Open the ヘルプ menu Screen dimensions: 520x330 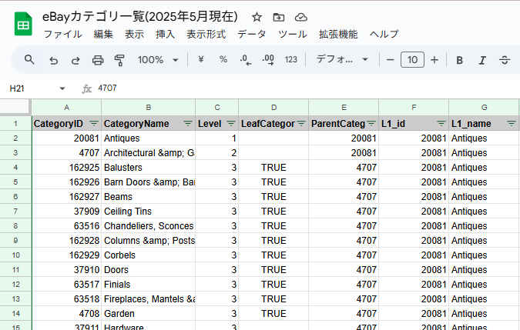384,34
